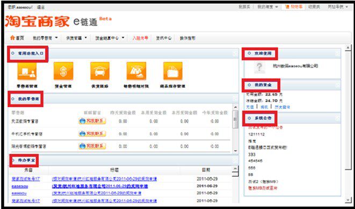The height and width of the screenshot is (209, 355).
Task: Click the 提现 withdraw link
Action: (264, 107)
